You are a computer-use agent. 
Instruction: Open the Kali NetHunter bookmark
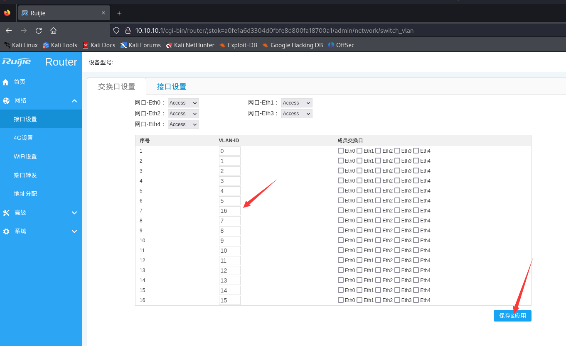pyautogui.click(x=190, y=45)
